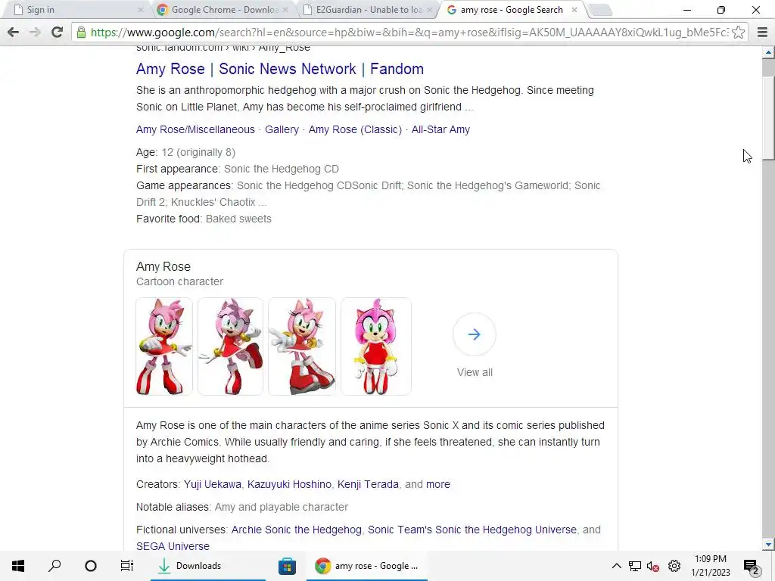The width and height of the screenshot is (775, 581).
Task: Click the '12 (originally 8)' age text
Action: pyautogui.click(x=198, y=152)
